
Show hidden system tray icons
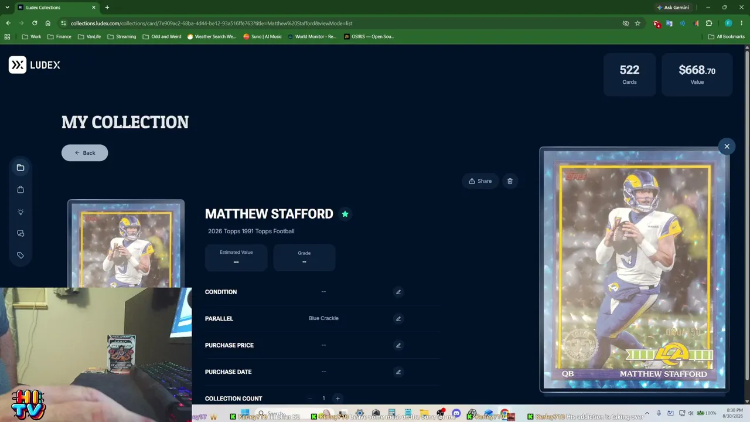649,413
